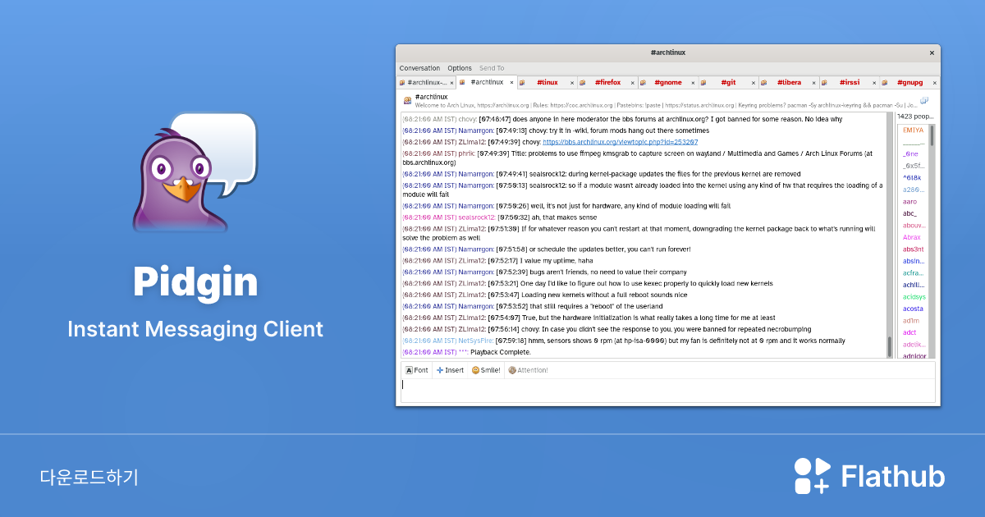The height and width of the screenshot is (517, 985).
Task: Close the #gnupg tab
Action: [933, 82]
